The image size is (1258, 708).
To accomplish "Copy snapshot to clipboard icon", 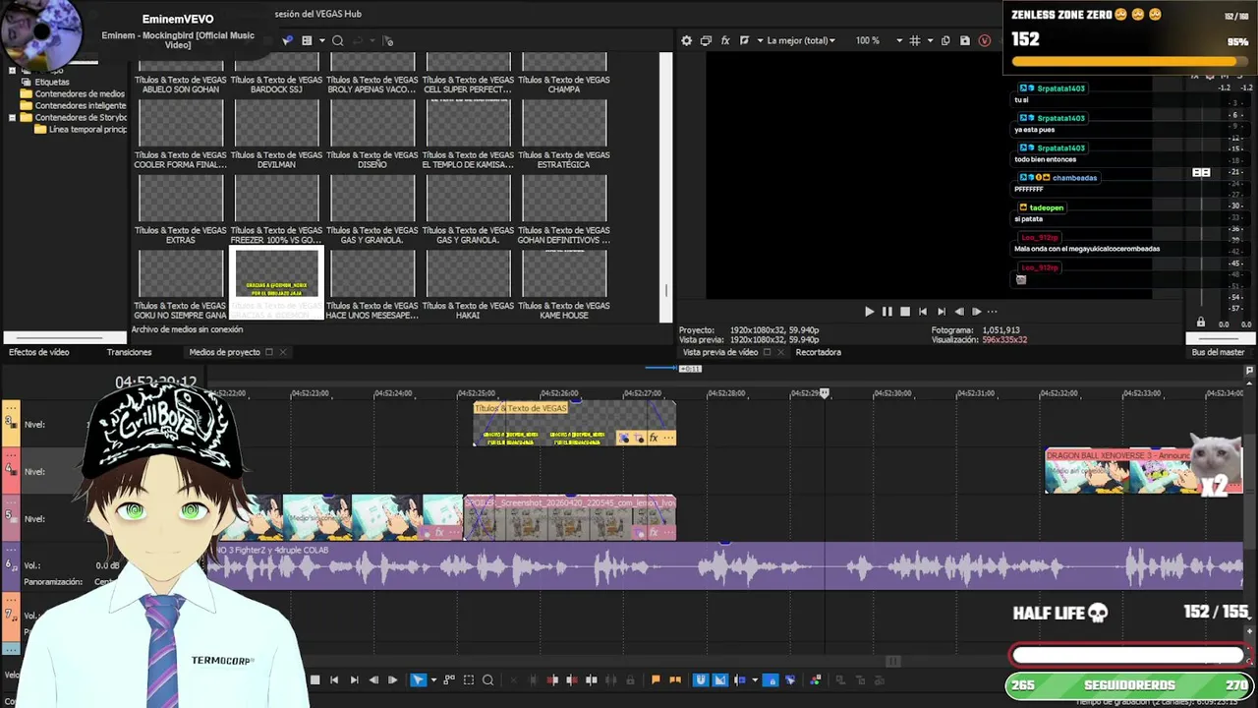I will tap(945, 40).
